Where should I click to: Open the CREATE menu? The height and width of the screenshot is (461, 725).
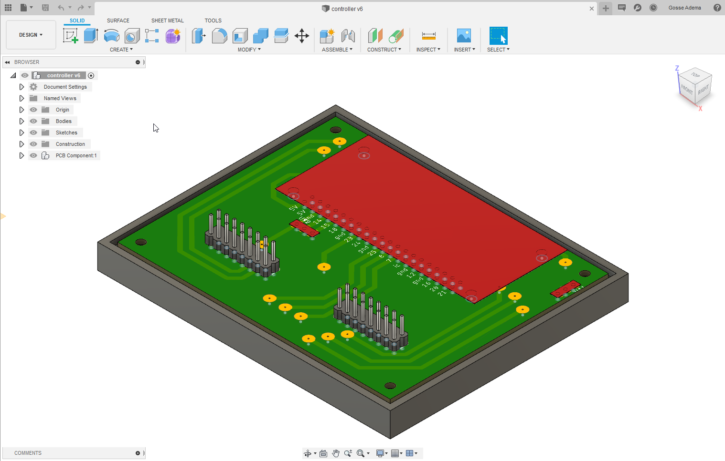tap(121, 50)
